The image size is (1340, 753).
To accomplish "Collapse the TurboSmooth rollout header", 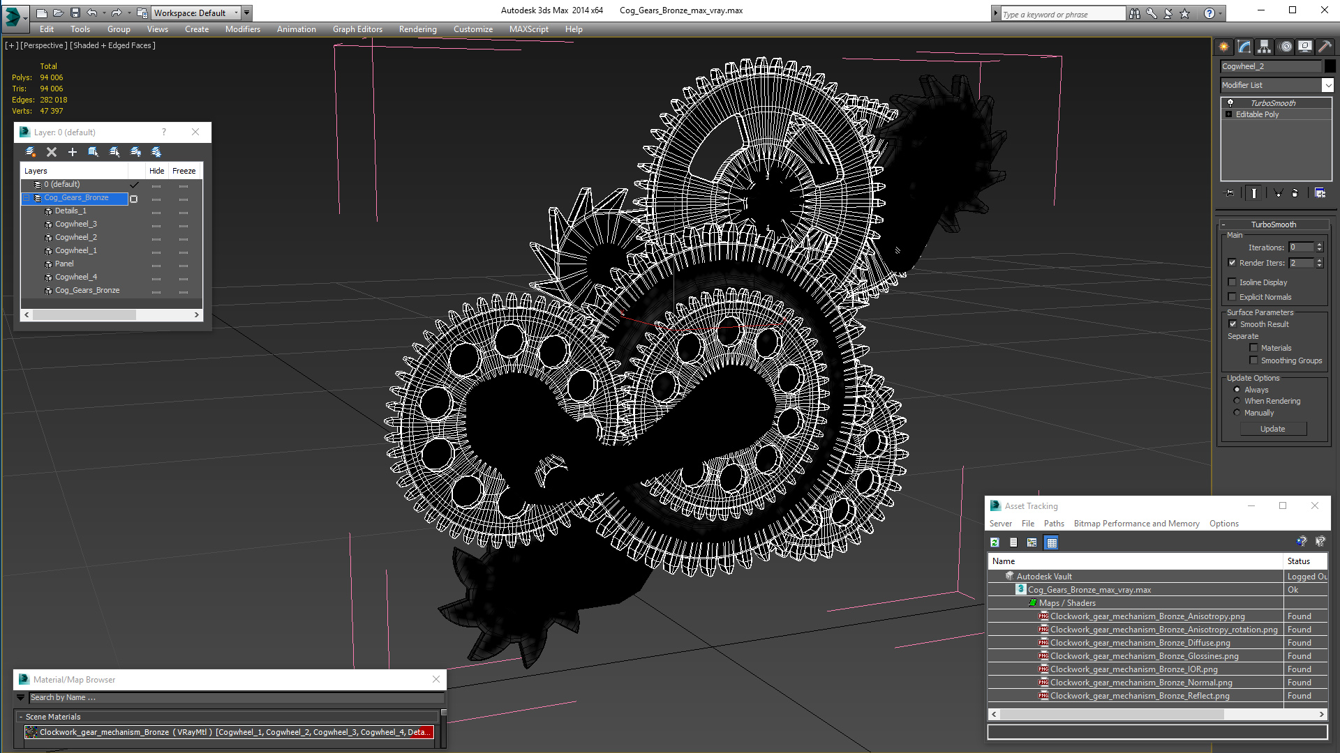I will [x=1273, y=225].
